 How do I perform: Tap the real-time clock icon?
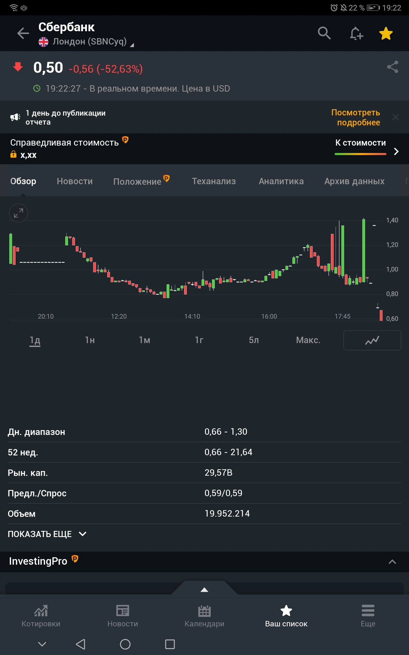click(x=37, y=89)
